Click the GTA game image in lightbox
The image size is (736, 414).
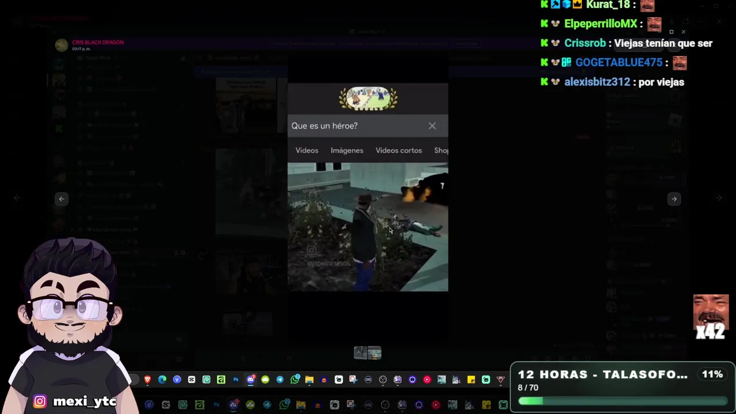click(x=367, y=227)
